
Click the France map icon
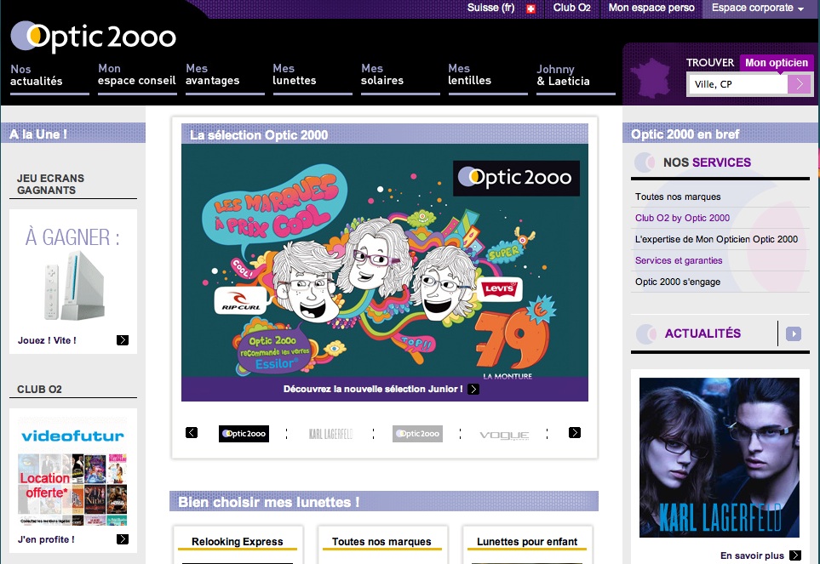pos(651,78)
